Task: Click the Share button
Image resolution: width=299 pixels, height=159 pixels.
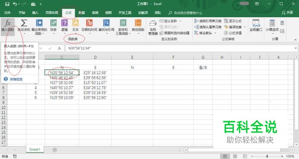Action: (x=287, y=12)
